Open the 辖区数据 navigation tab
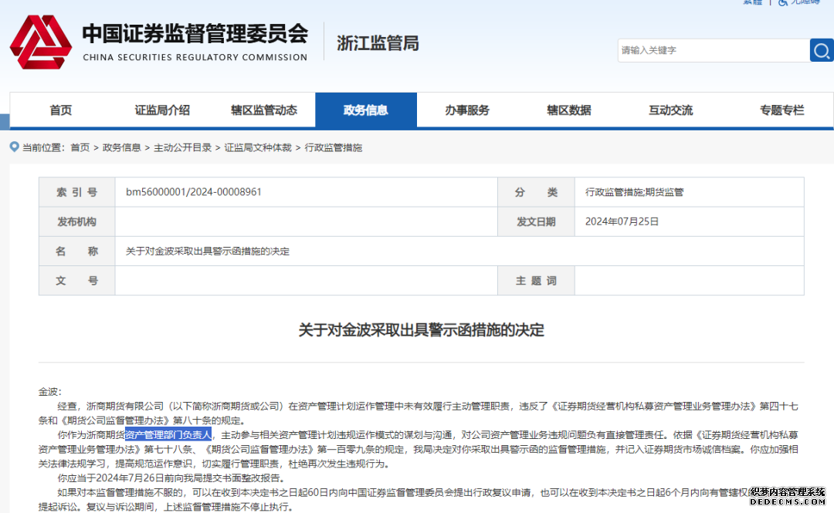The width and height of the screenshot is (834, 513). click(x=569, y=110)
